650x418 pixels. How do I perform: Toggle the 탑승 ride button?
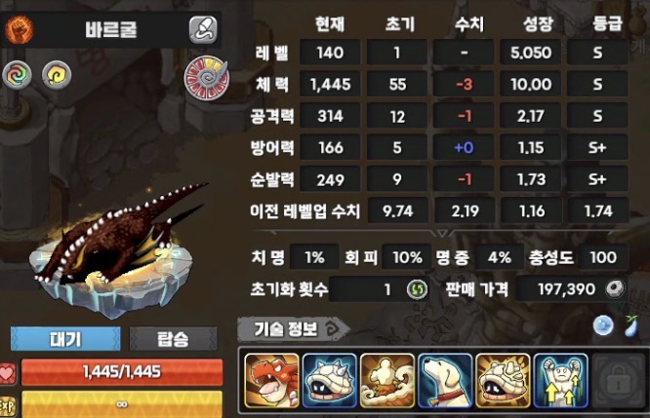(174, 339)
